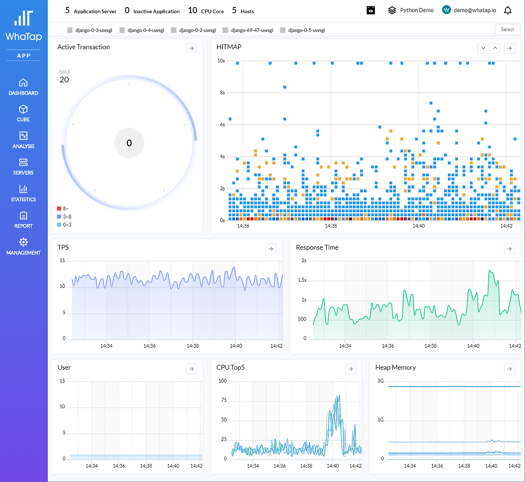525x482 pixels.
Task: Open the Report clipboard icon
Action: click(x=23, y=216)
